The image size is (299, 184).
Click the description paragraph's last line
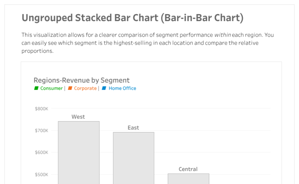[x=37, y=51]
